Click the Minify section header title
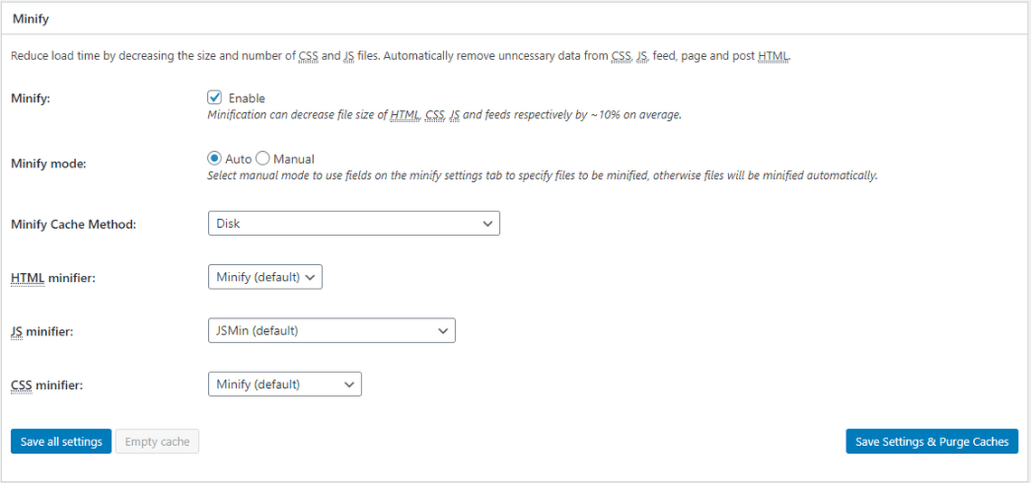 point(31,18)
